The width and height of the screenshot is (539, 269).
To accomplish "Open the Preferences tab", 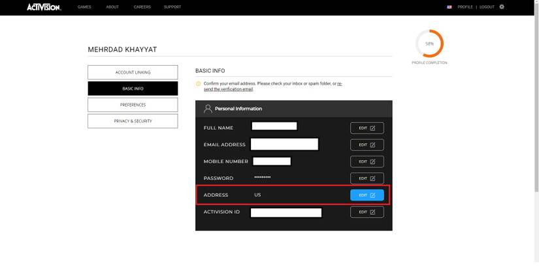I will pos(133,105).
